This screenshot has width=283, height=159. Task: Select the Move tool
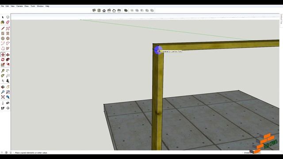[x=3, y=55]
